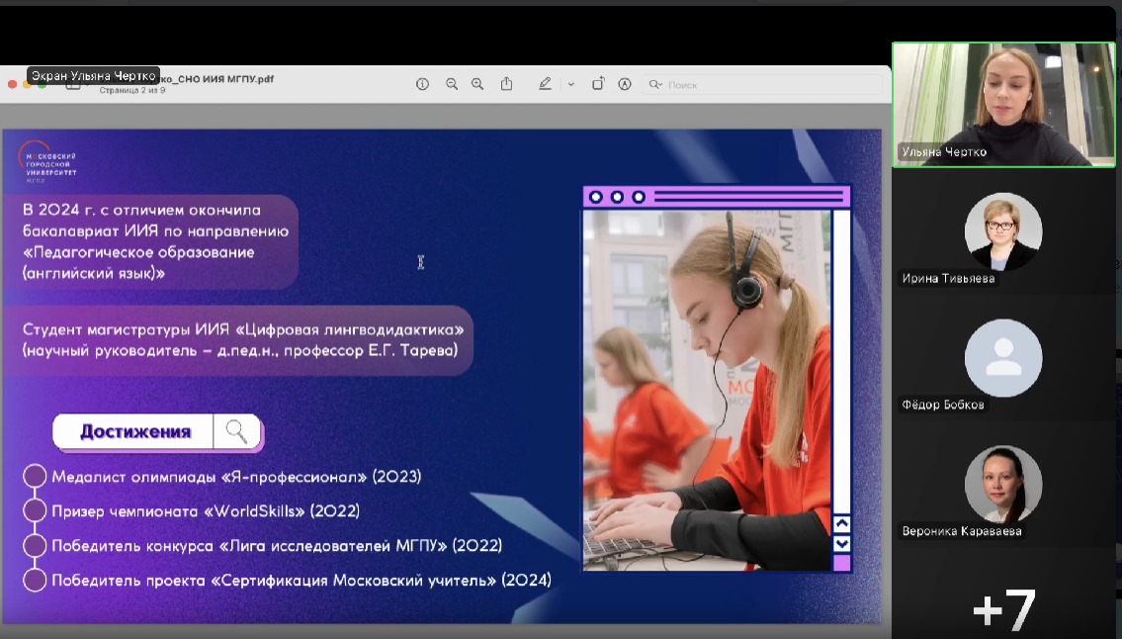Rotate the page with the rotate icon

pos(598,84)
